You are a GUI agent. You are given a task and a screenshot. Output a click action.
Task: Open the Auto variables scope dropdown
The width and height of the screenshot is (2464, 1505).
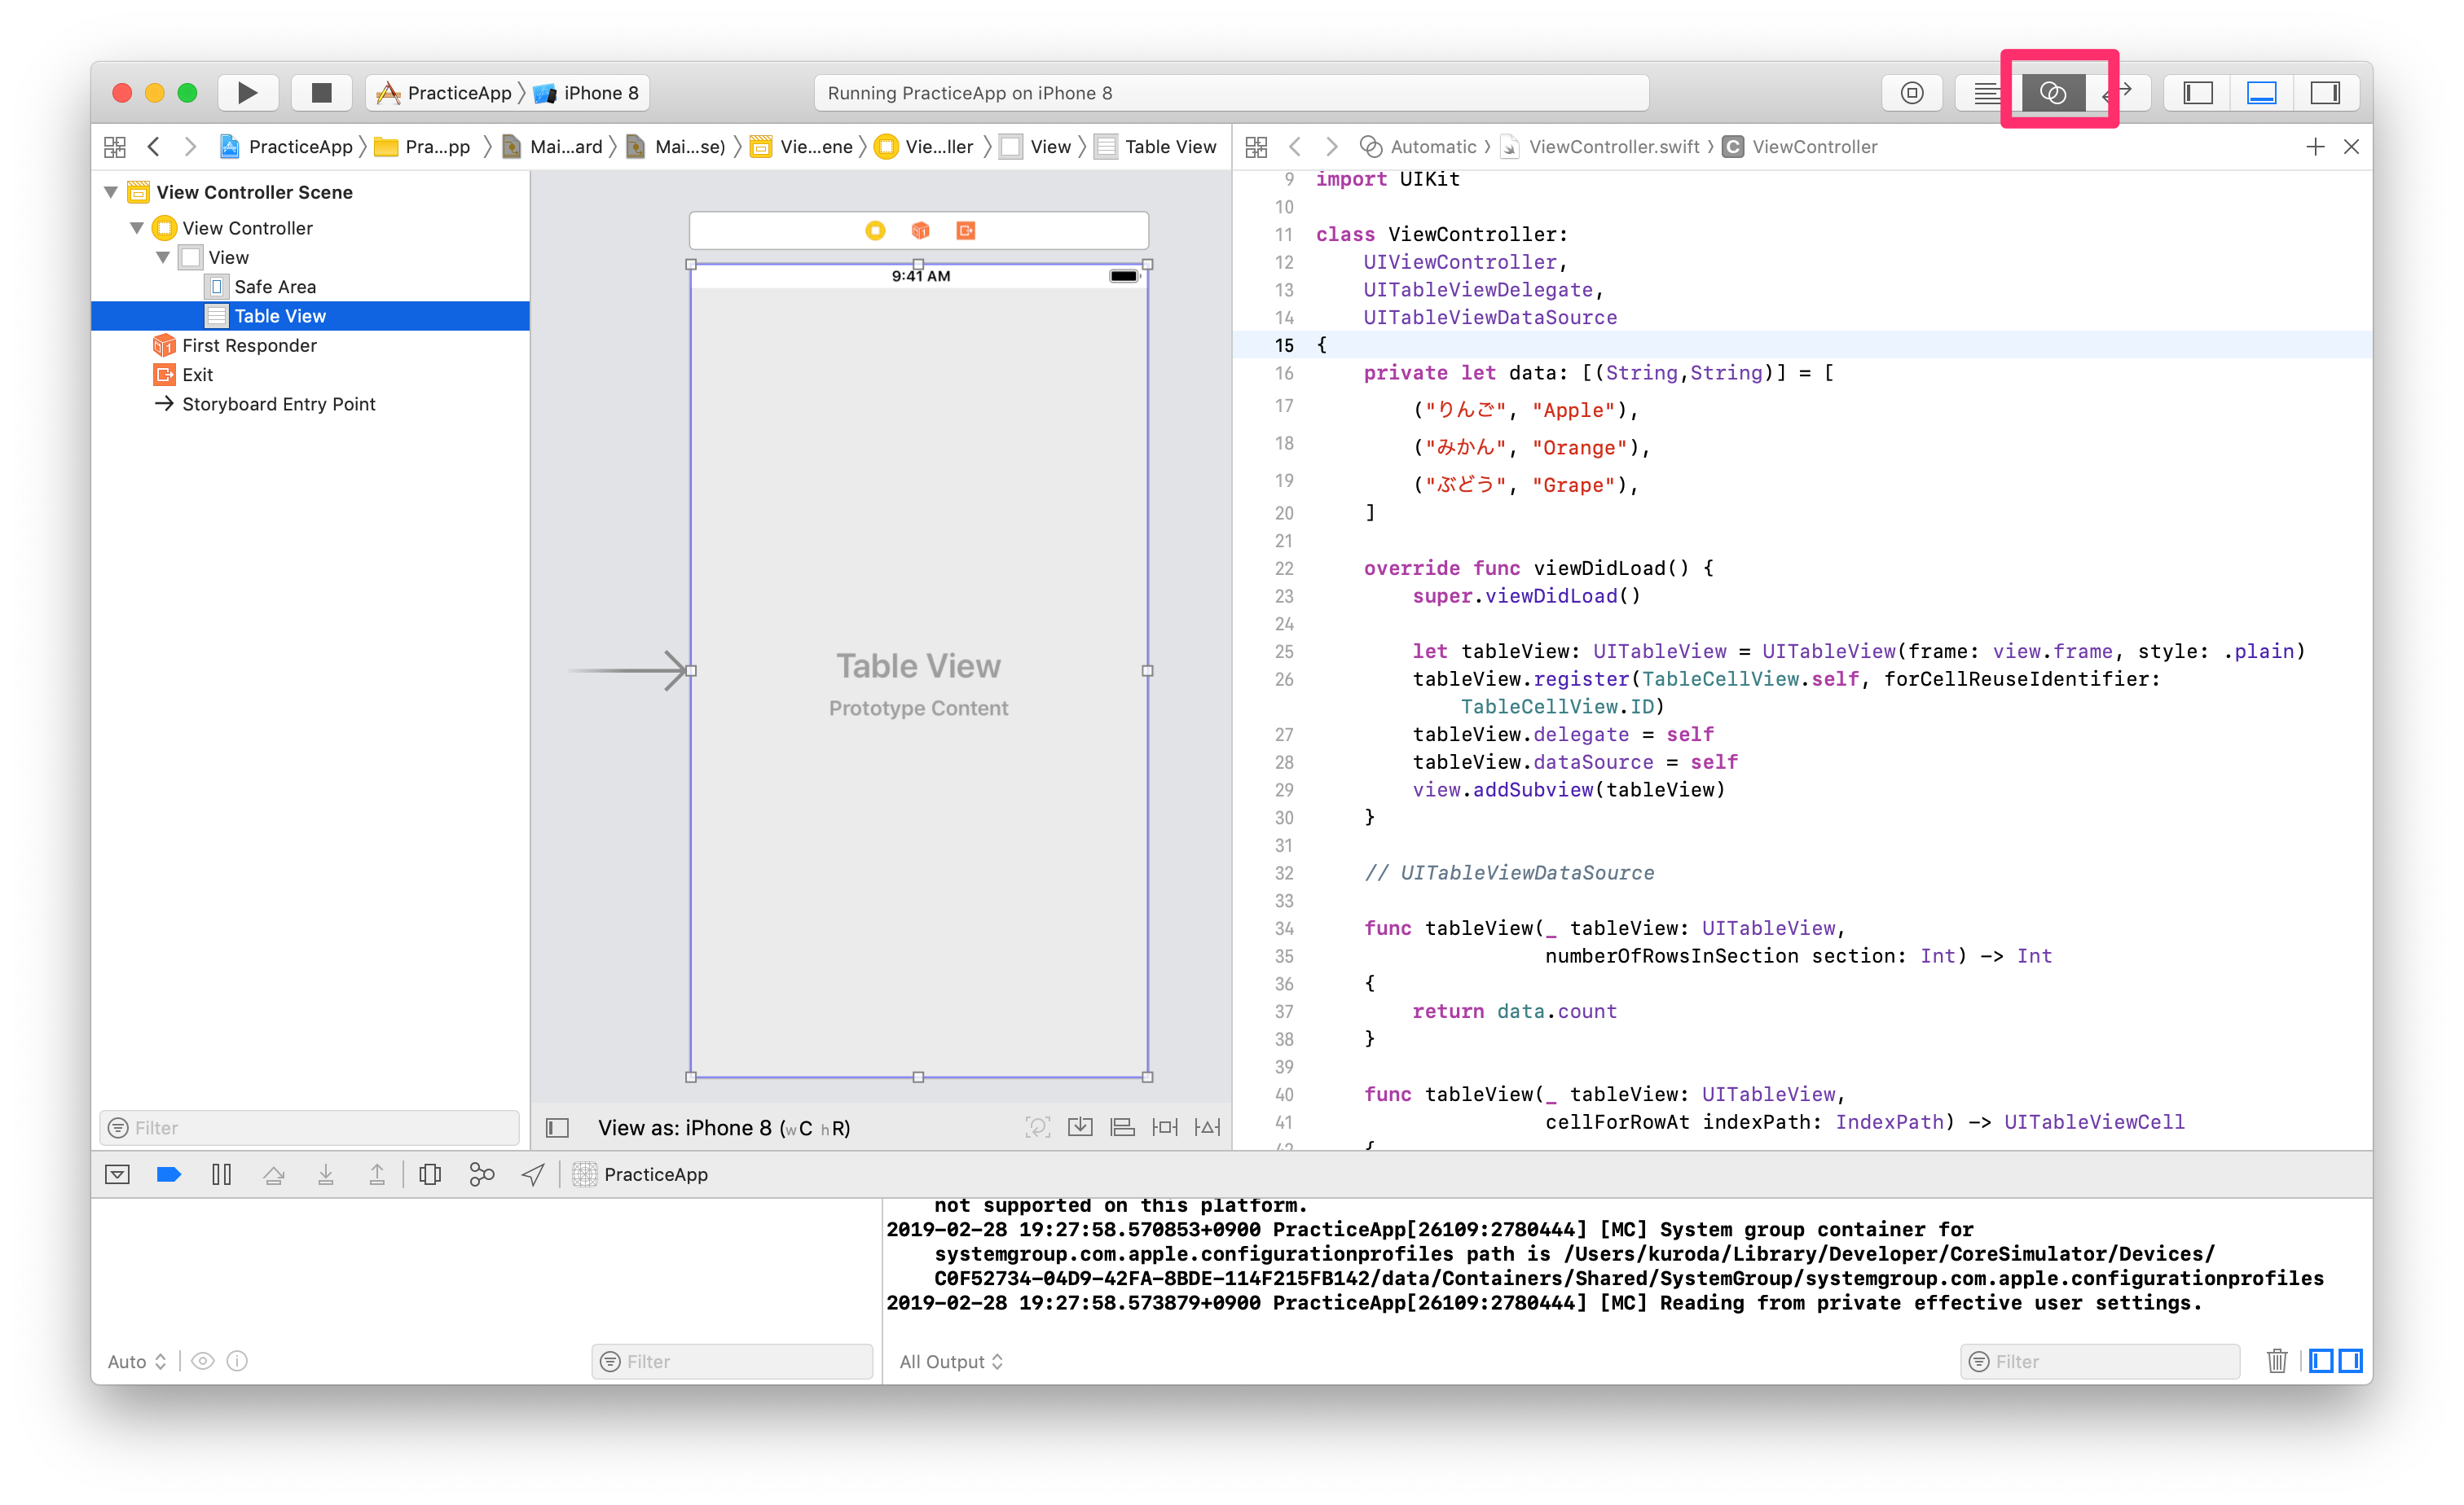click(x=136, y=1361)
